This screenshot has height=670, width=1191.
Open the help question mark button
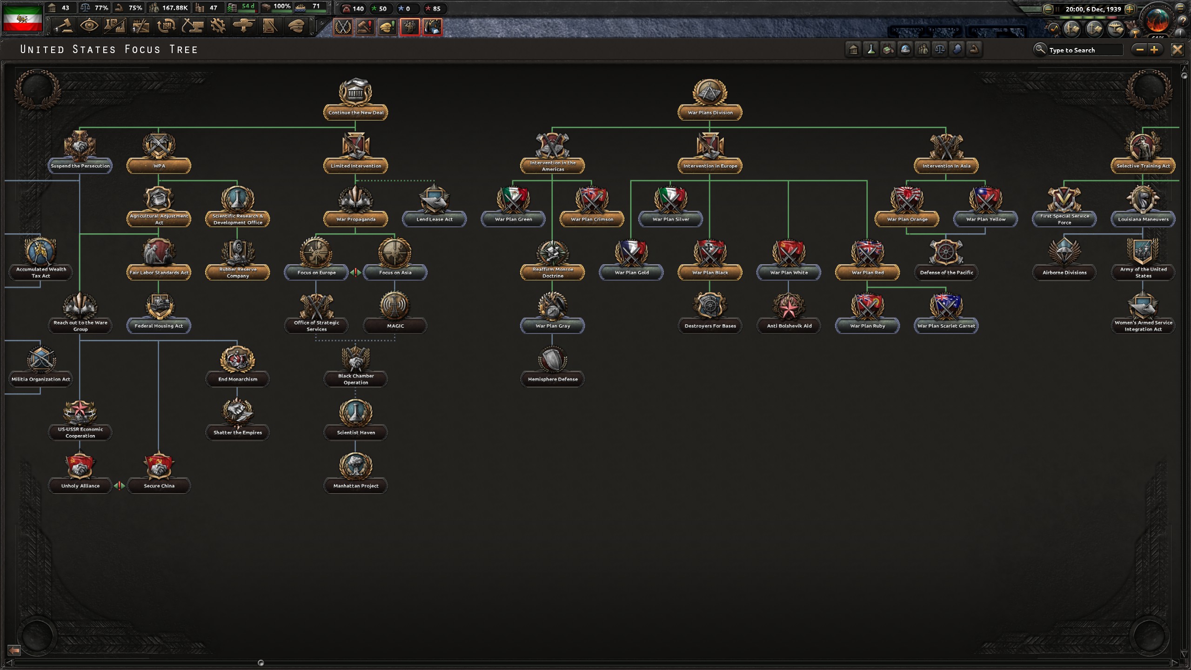[1183, 21]
